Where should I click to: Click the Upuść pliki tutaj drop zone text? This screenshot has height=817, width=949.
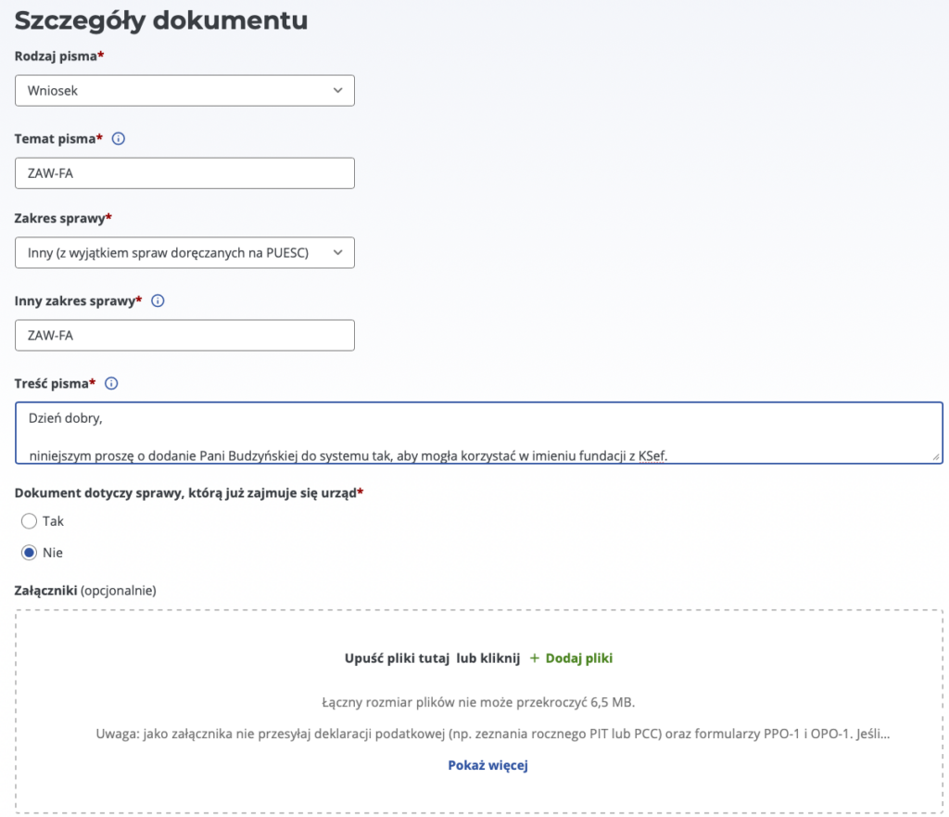pyautogui.click(x=433, y=658)
